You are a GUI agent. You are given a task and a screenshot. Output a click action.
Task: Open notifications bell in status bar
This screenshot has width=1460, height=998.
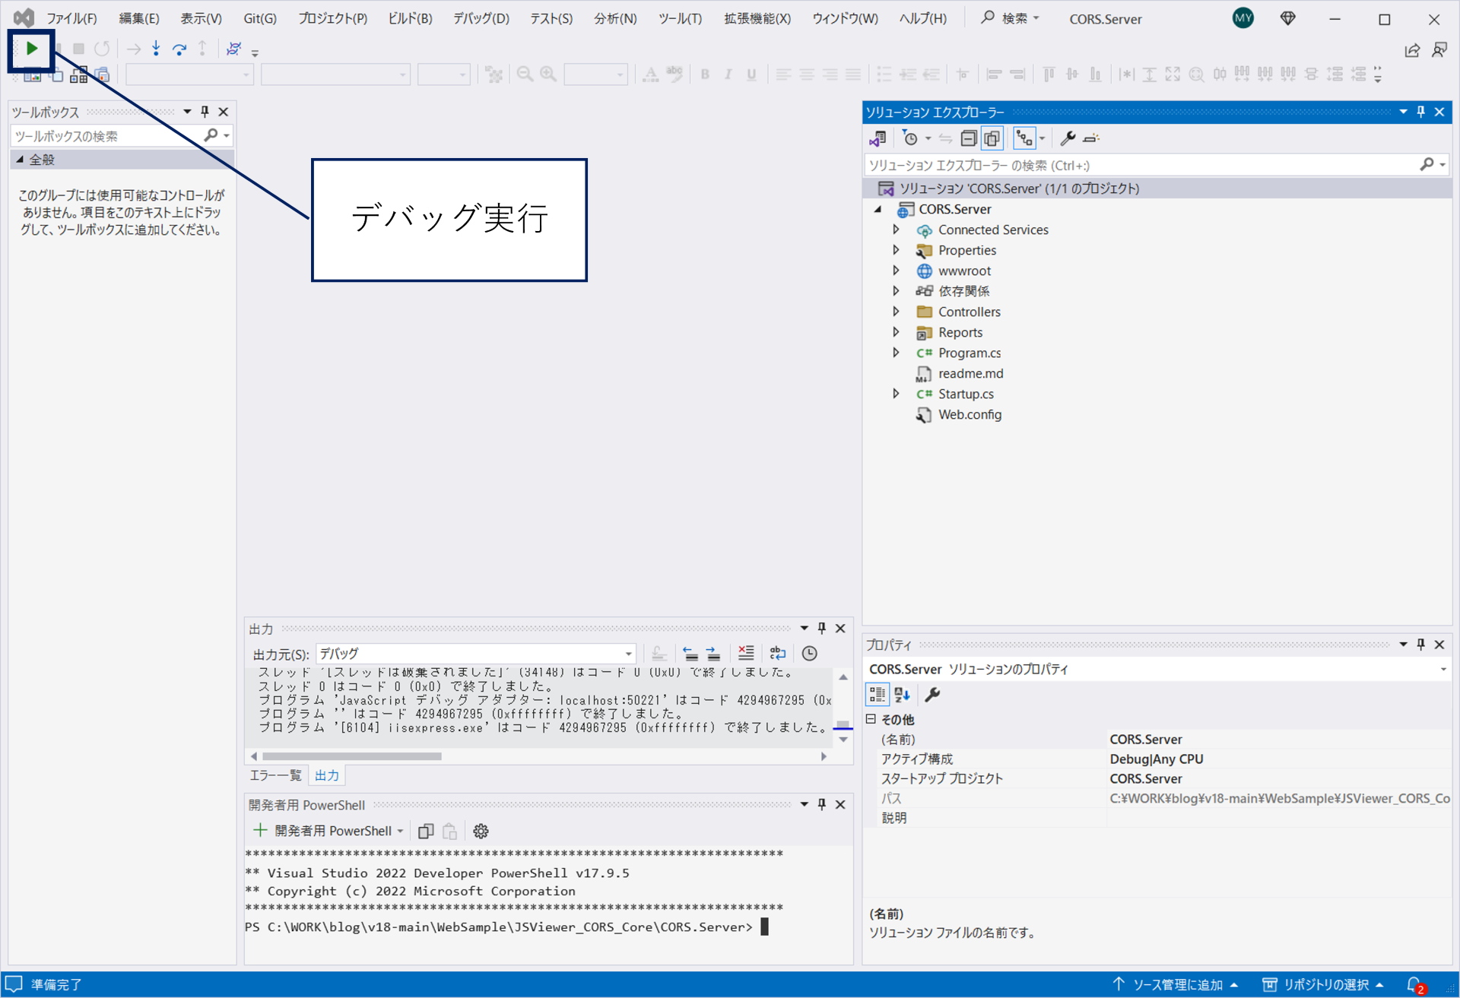[x=1414, y=984]
